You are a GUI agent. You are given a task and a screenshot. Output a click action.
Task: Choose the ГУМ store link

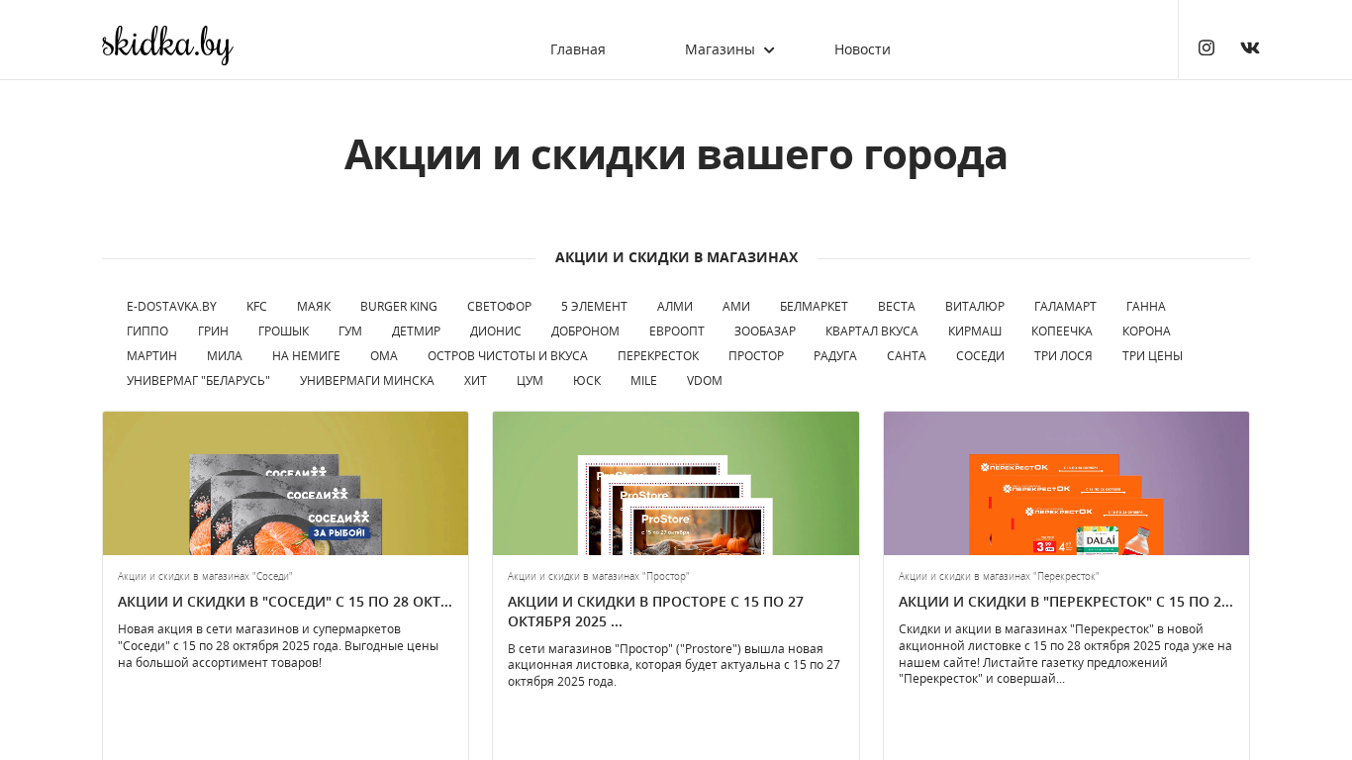click(x=350, y=331)
